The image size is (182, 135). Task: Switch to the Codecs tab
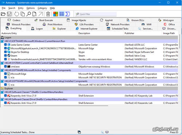pyautogui.click(x=14, y=20)
